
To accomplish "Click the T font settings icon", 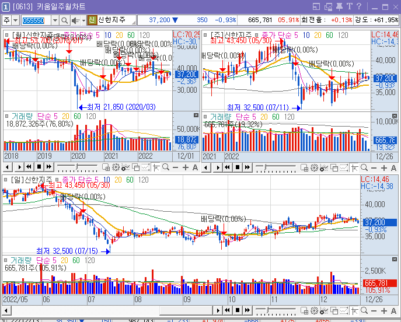I will click(349, 6).
